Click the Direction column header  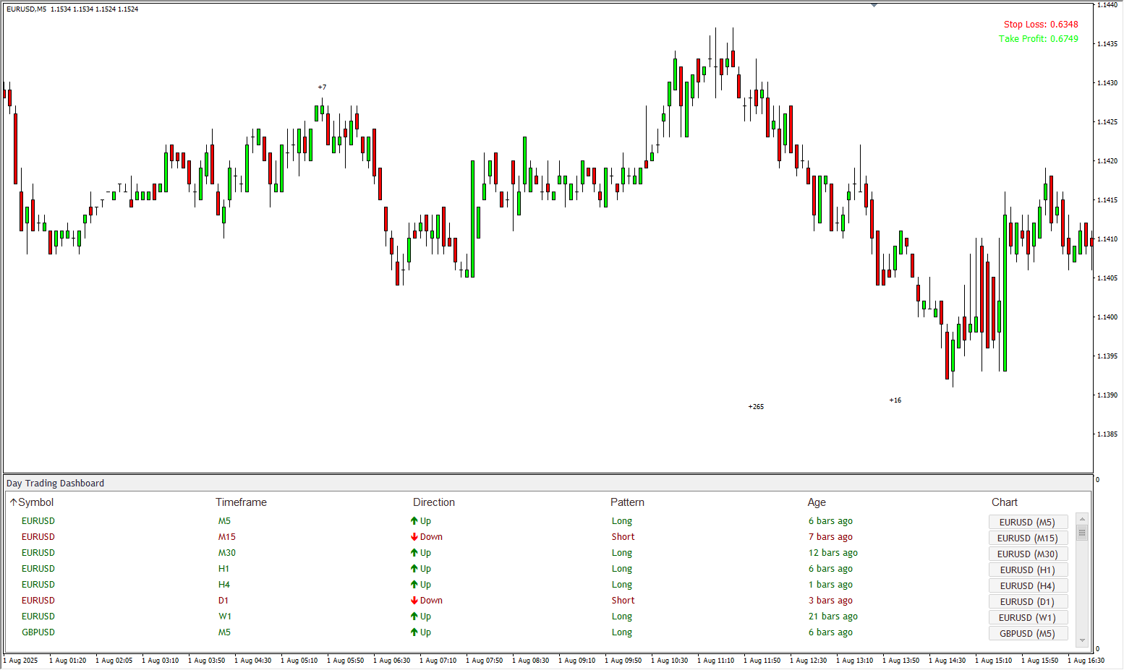(434, 502)
